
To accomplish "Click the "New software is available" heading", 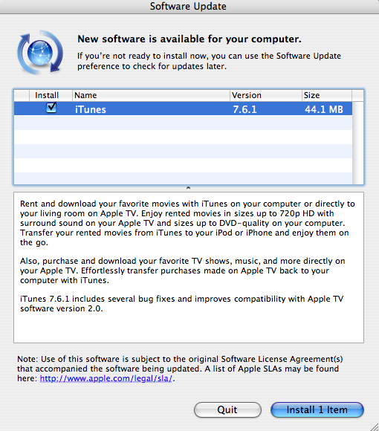I will coord(189,39).
